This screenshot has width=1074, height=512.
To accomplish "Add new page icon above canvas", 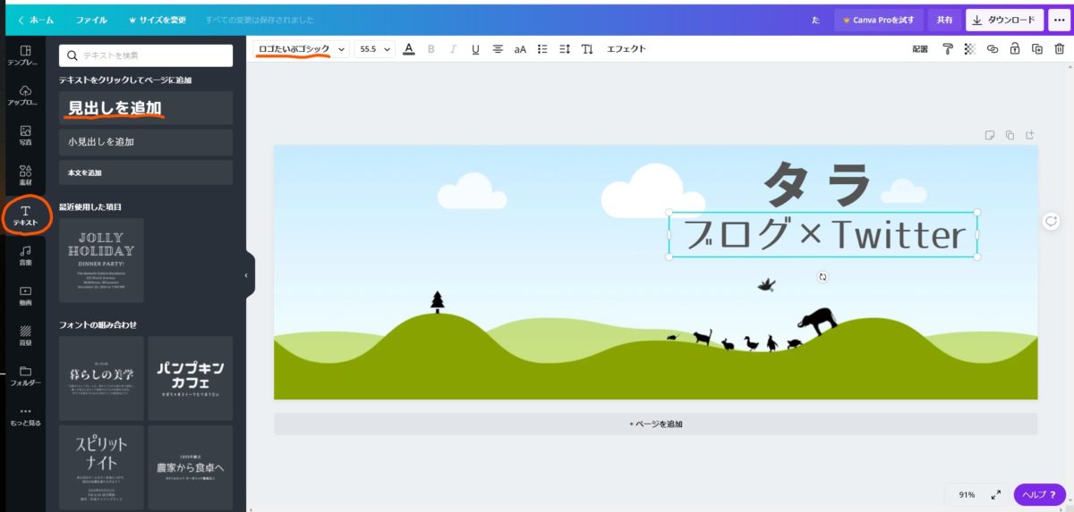I will [x=1029, y=135].
